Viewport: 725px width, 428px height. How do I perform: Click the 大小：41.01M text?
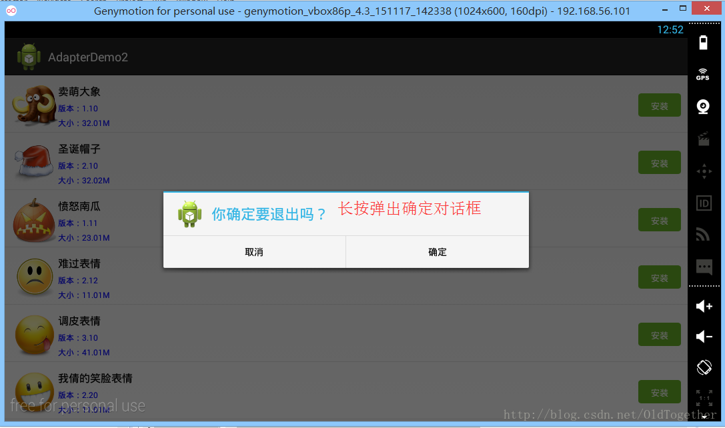(83, 353)
